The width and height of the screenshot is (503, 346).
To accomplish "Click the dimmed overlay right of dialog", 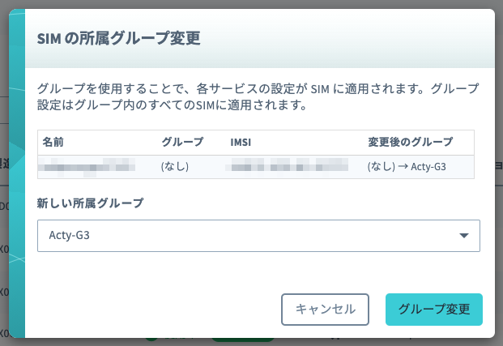I will tap(499, 173).
